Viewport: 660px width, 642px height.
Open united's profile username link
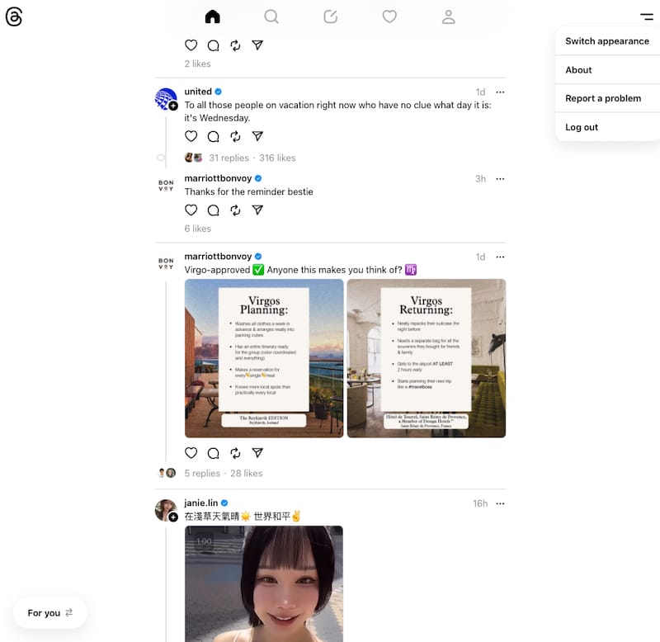pos(198,92)
